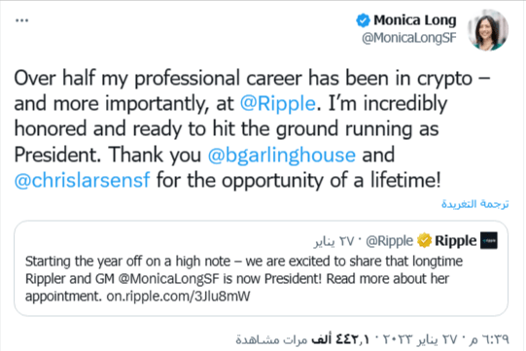
Task: Open the Ripple account name in quoted tweet
Action: coord(456,240)
